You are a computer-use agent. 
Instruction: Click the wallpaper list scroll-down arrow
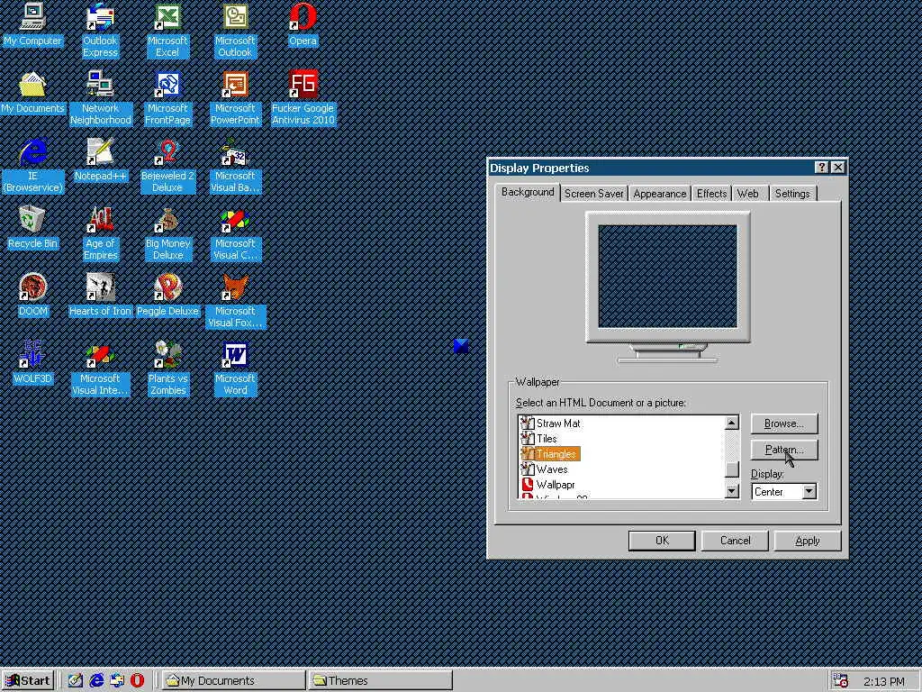coord(731,491)
